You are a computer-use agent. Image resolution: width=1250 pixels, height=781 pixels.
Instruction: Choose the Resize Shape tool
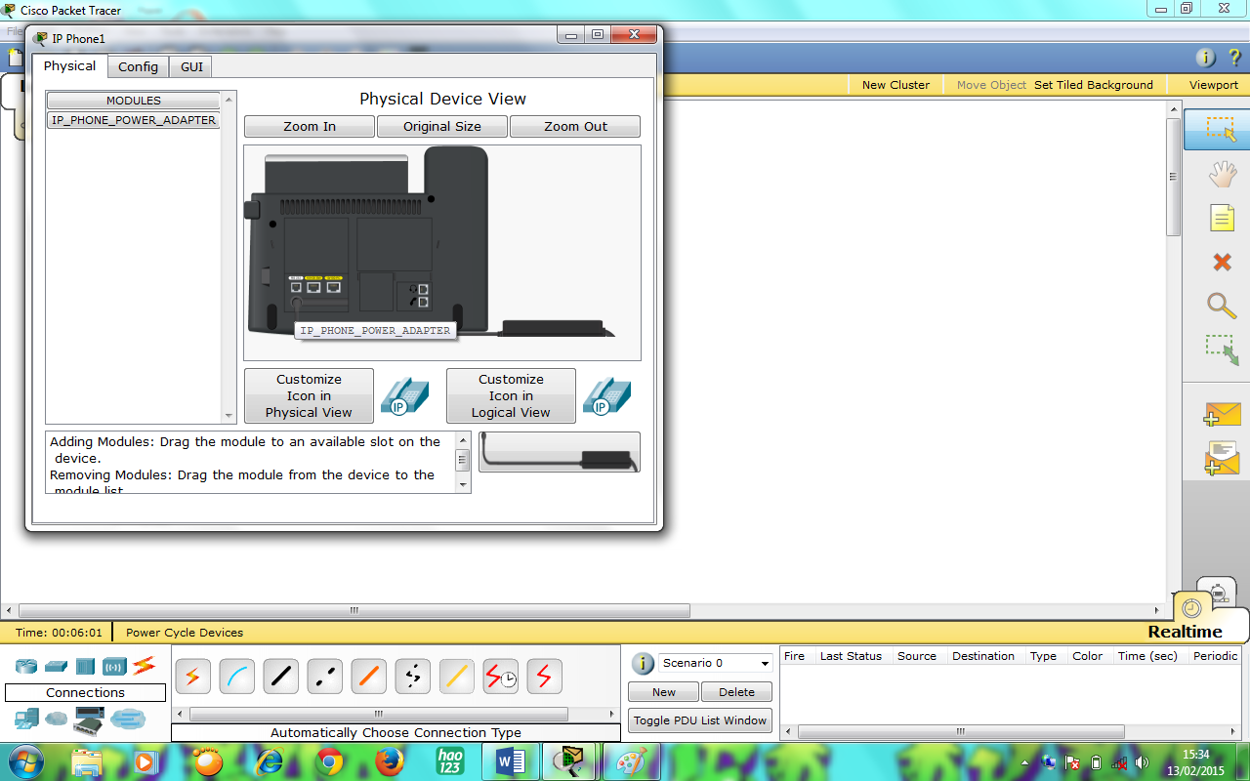tap(1222, 349)
